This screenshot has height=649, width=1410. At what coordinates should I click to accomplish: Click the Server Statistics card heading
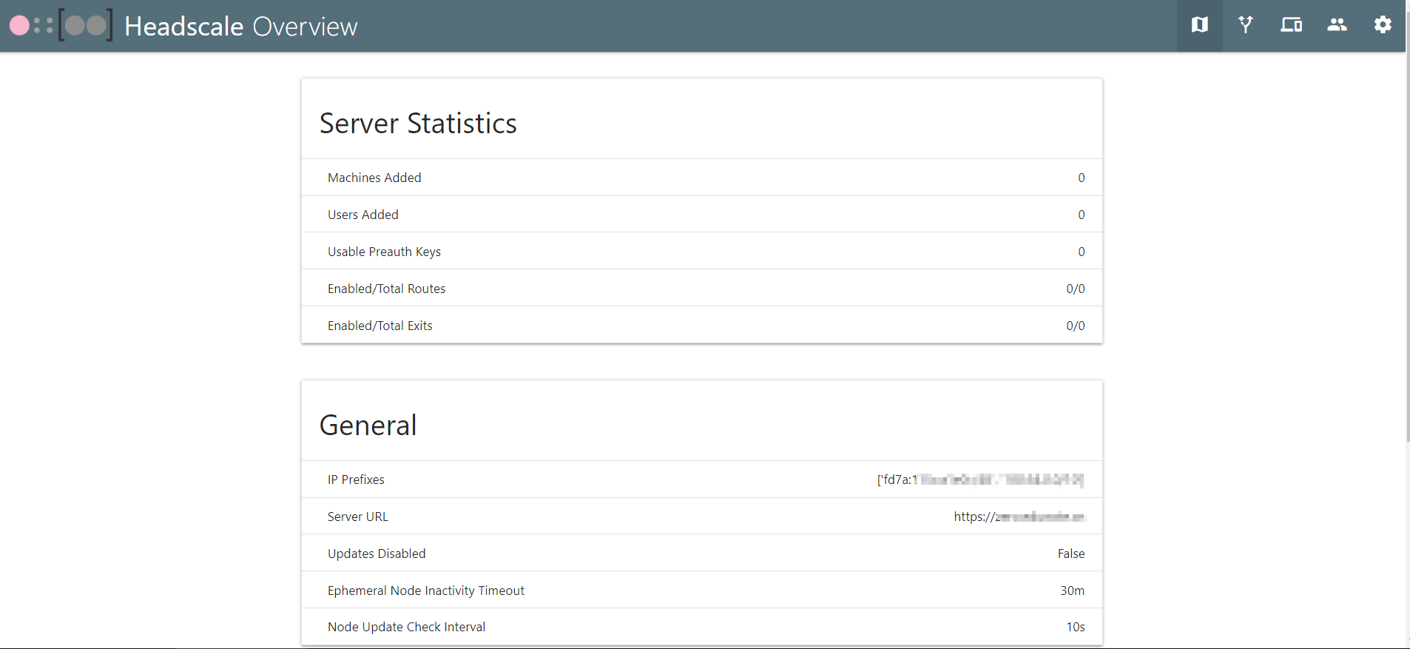click(418, 124)
